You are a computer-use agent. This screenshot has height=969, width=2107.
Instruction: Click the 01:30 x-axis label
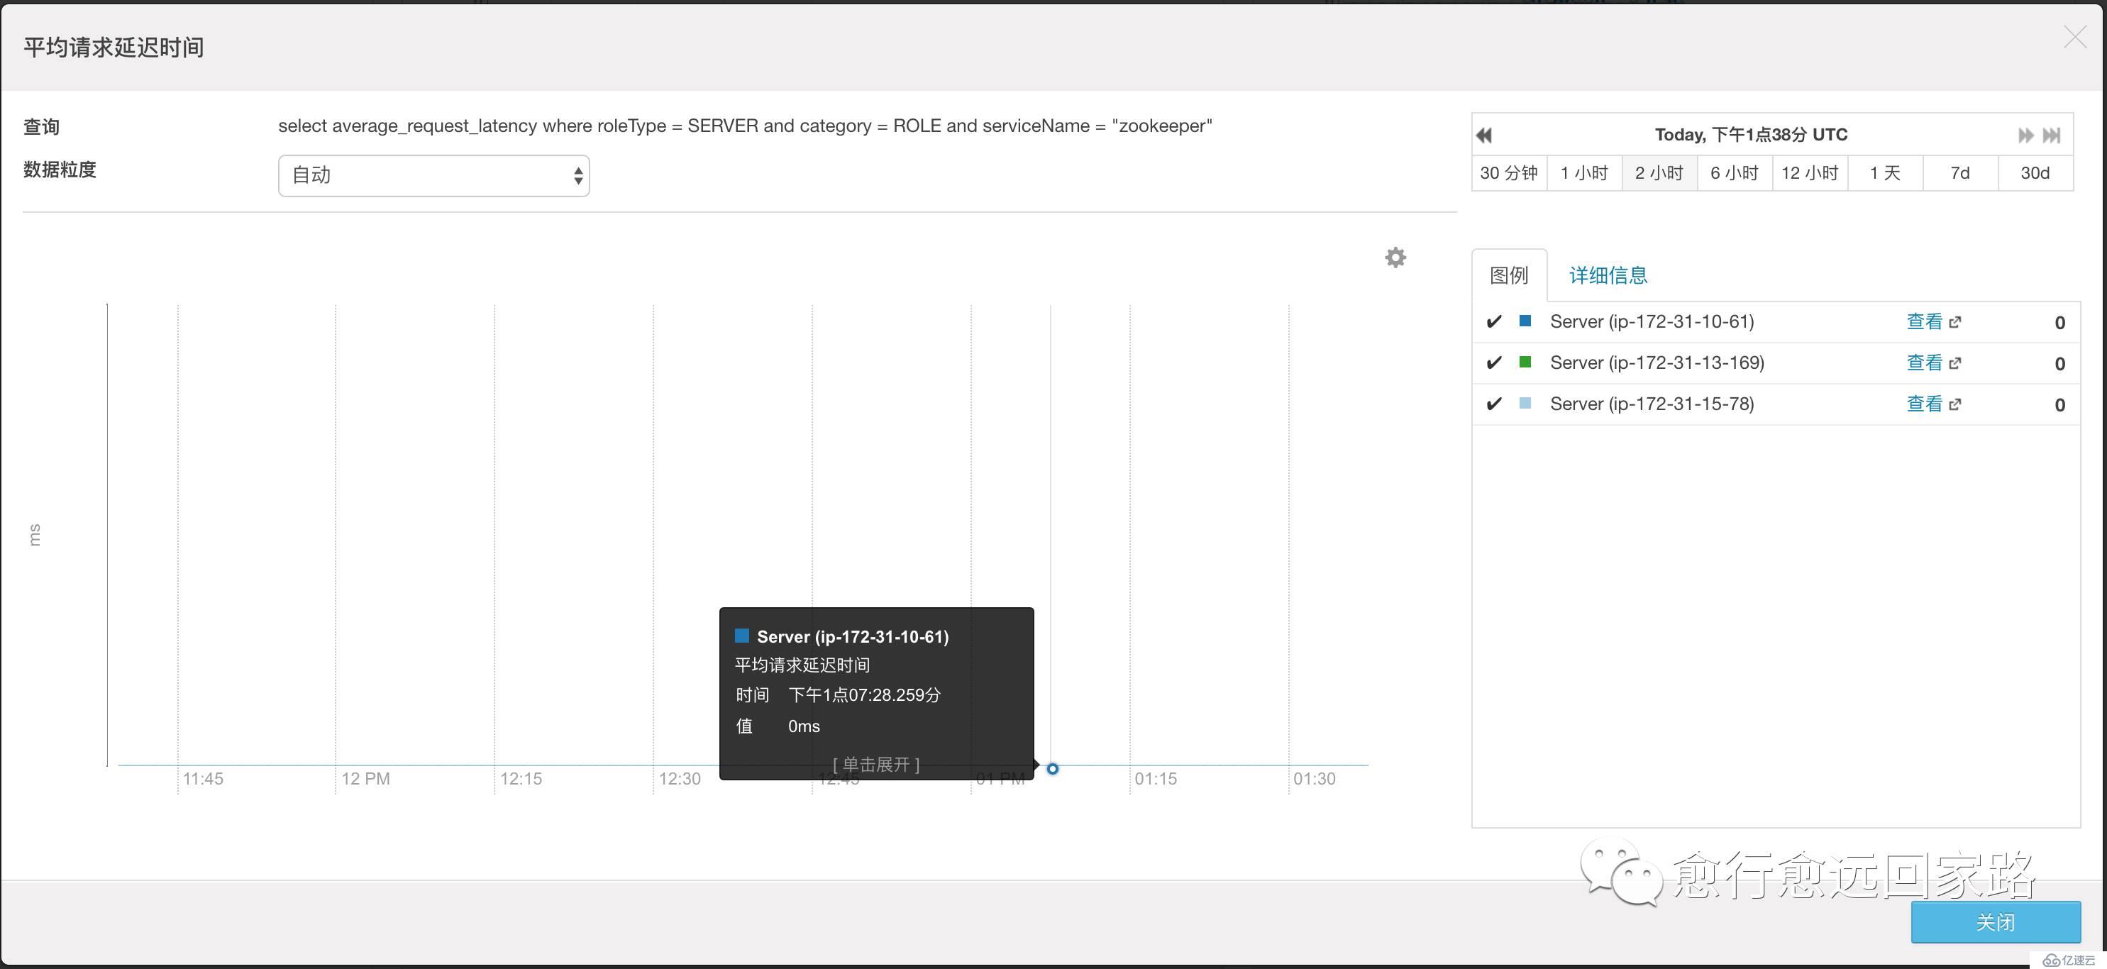point(1315,780)
